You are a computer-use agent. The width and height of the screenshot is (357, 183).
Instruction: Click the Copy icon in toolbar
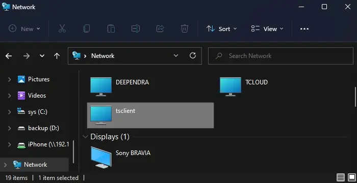(x=87, y=29)
